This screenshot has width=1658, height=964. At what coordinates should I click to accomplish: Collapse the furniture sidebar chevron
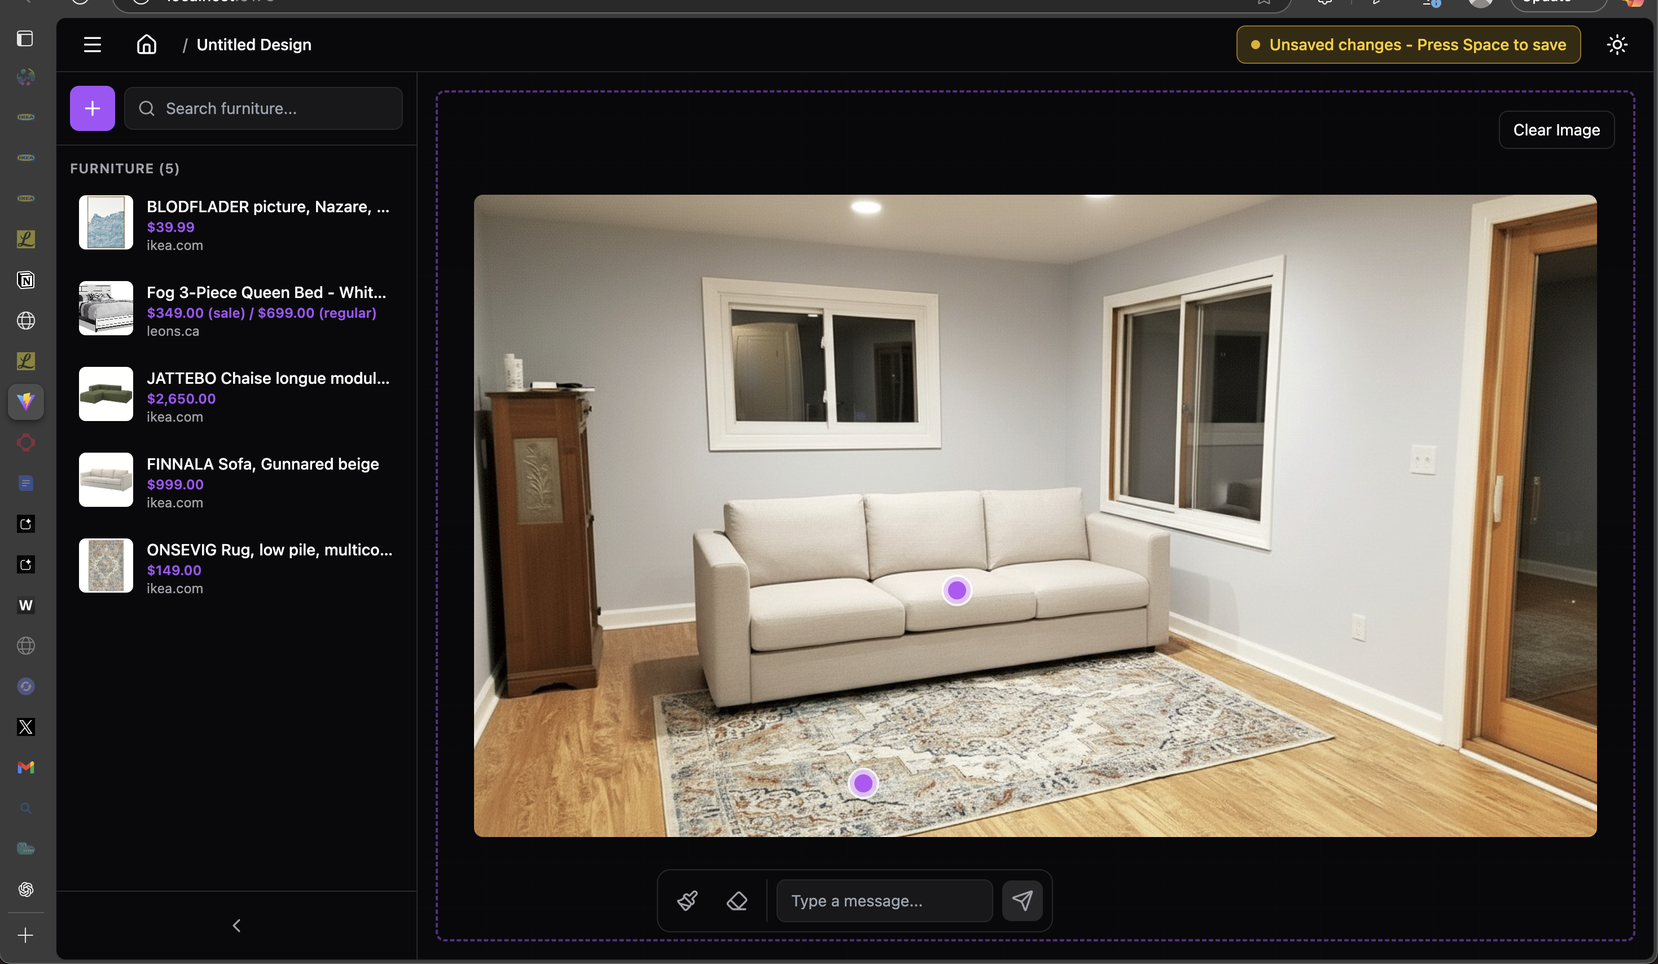click(236, 926)
